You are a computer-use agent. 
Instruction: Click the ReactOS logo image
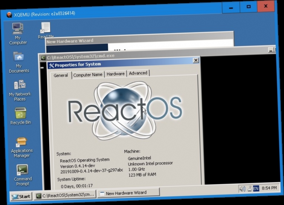tap(125, 110)
